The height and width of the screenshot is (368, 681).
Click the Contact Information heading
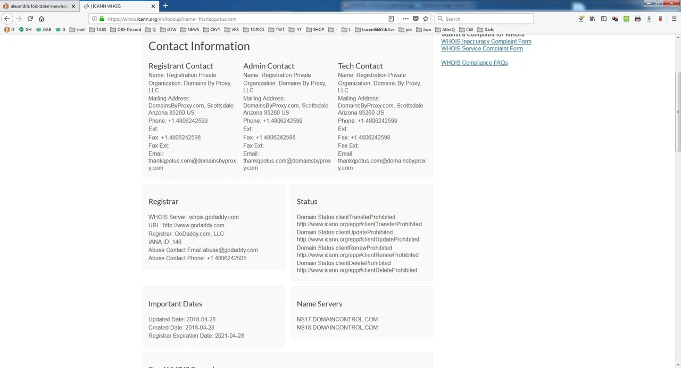199,46
